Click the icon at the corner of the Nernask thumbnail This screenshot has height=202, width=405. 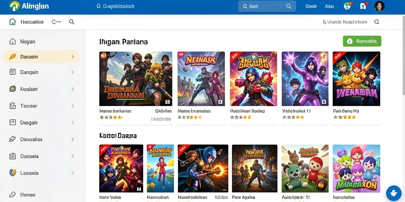(220, 102)
